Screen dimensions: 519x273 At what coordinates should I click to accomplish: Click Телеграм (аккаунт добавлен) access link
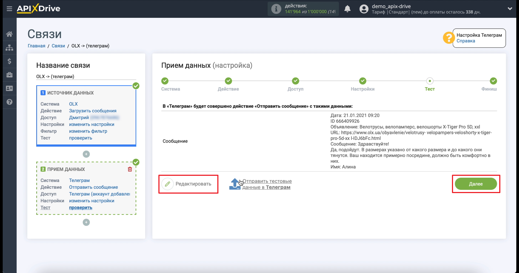99,194
